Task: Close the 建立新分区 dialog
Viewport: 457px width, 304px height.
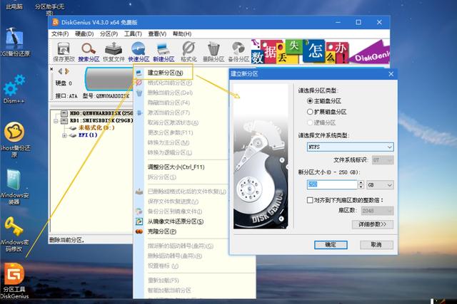Action: 391,74
